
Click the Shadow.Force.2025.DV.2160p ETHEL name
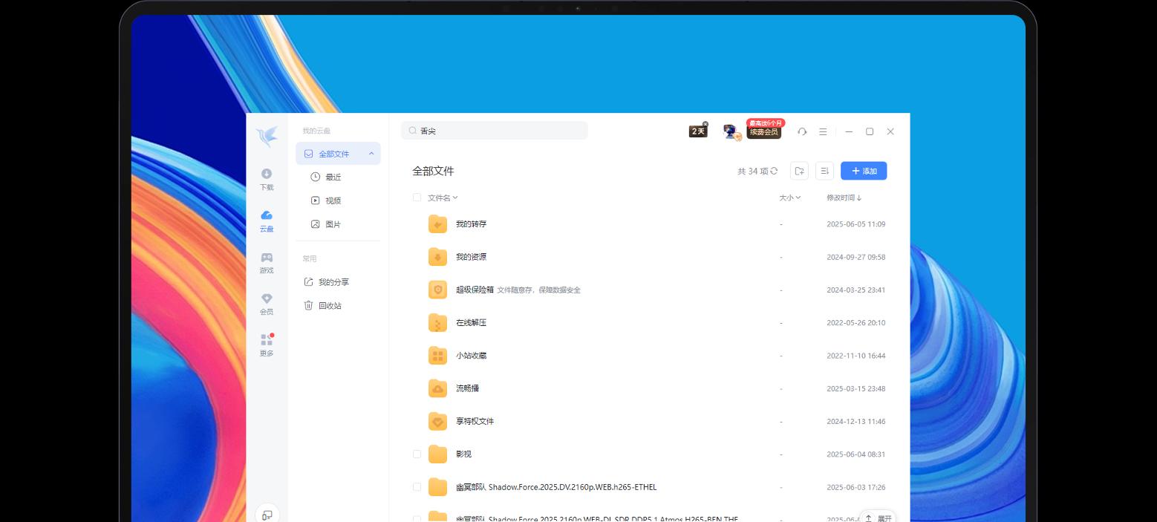tap(556, 487)
